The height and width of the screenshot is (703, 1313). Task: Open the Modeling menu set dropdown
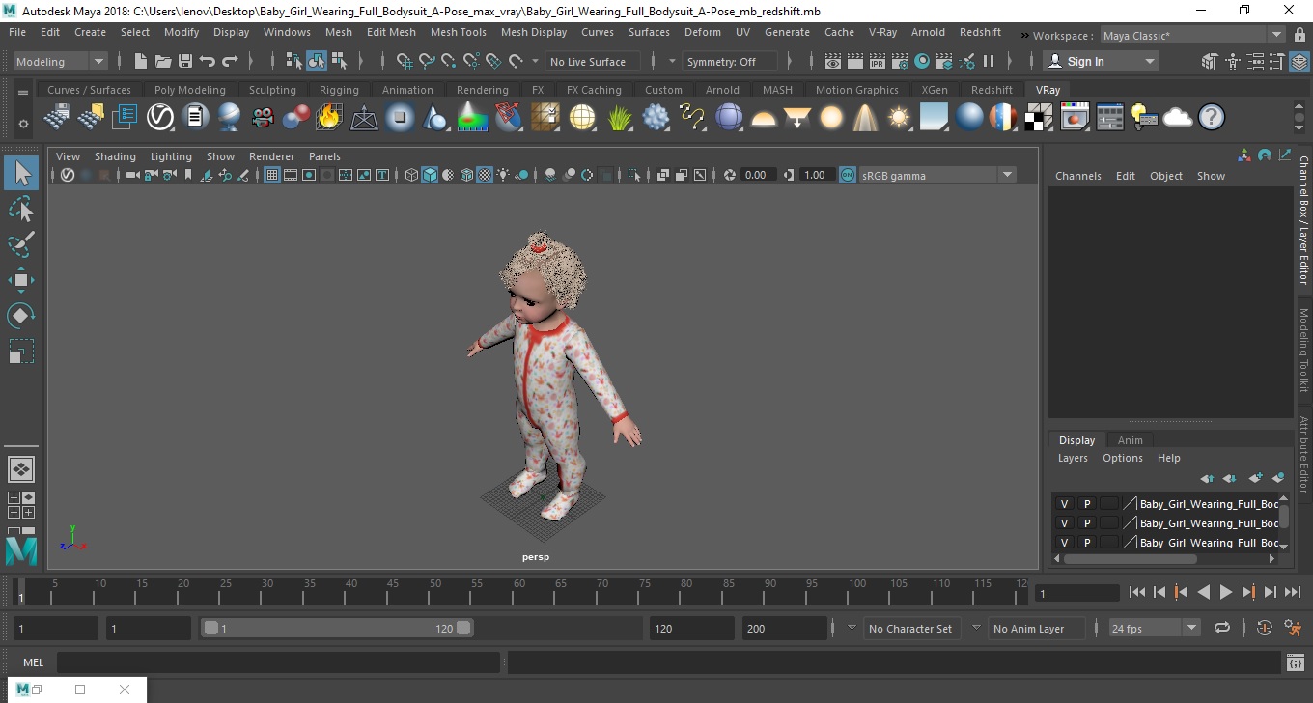point(60,61)
